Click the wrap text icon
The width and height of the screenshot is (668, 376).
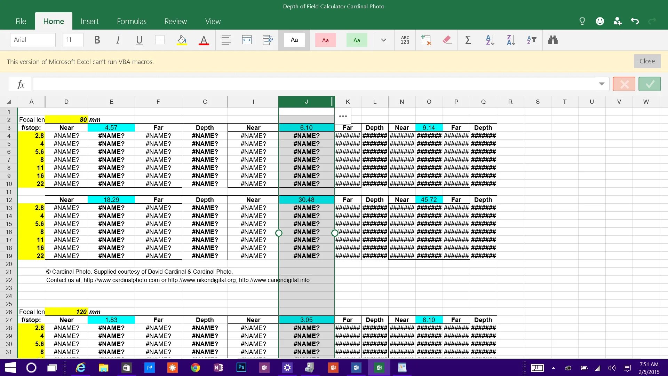pyautogui.click(x=268, y=40)
